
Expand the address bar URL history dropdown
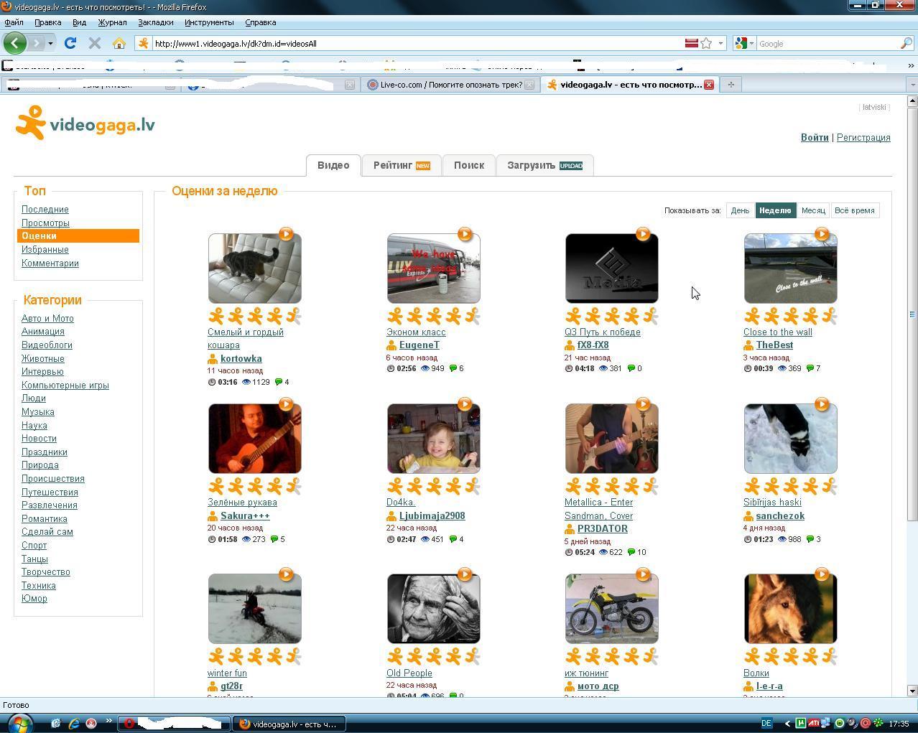pos(720,43)
